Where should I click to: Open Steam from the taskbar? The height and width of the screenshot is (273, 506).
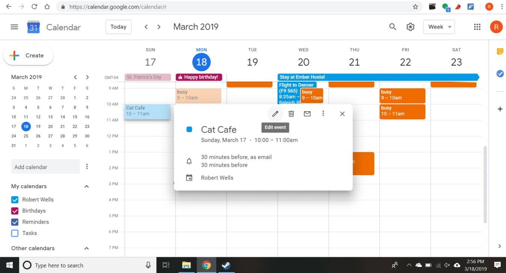[226, 265]
